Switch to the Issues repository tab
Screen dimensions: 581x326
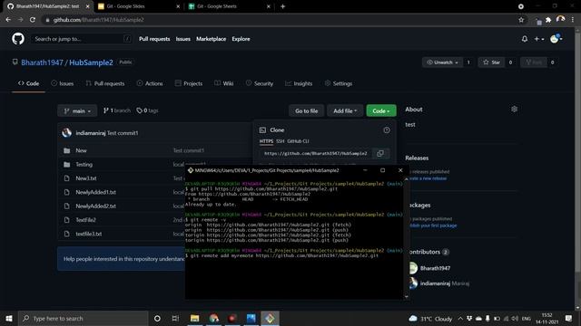click(63, 83)
